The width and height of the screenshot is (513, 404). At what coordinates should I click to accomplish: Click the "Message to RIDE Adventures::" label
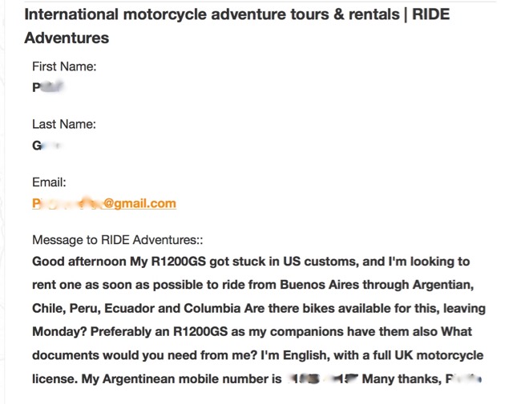pos(118,240)
